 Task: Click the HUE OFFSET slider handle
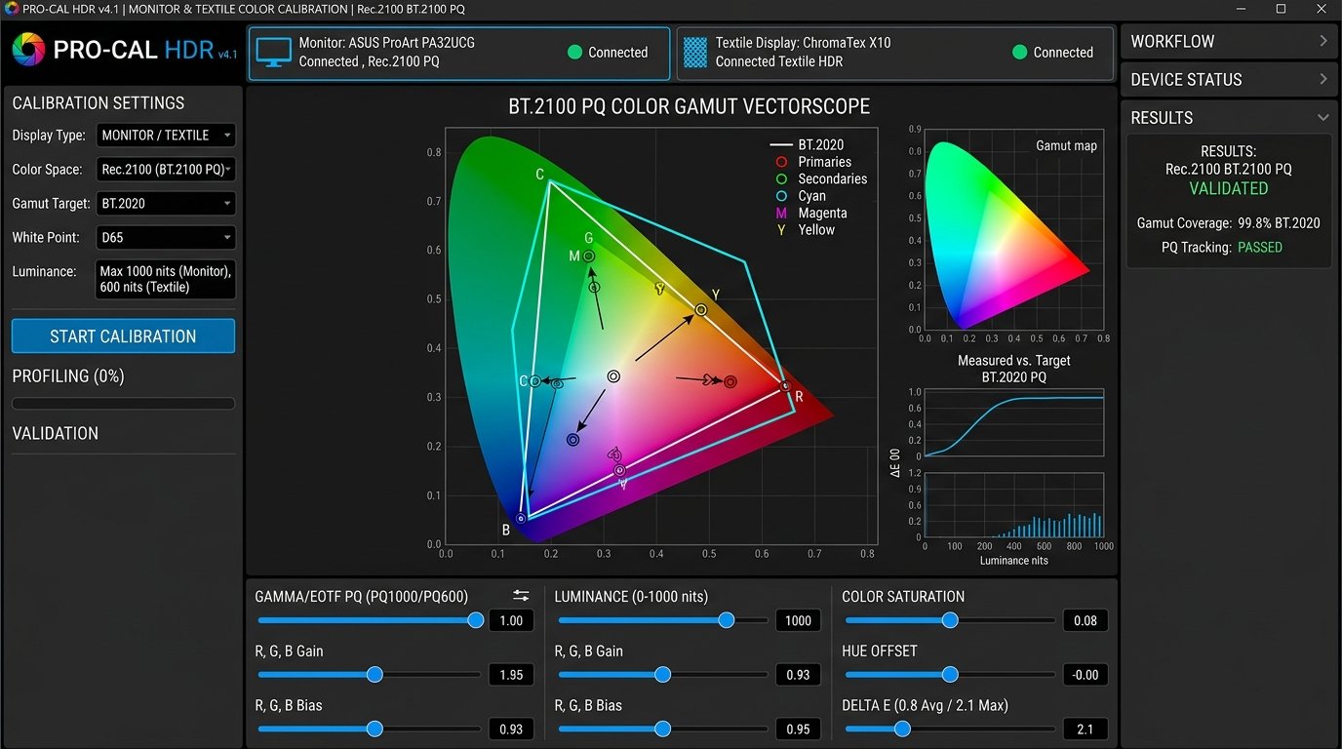[950, 675]
